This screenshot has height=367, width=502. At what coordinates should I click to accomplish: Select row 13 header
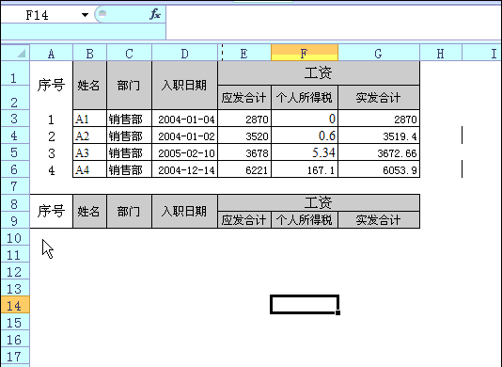coord(15,289)
